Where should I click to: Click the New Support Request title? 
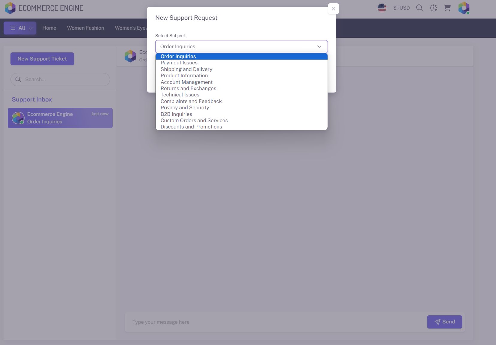[x=186, y=18]
